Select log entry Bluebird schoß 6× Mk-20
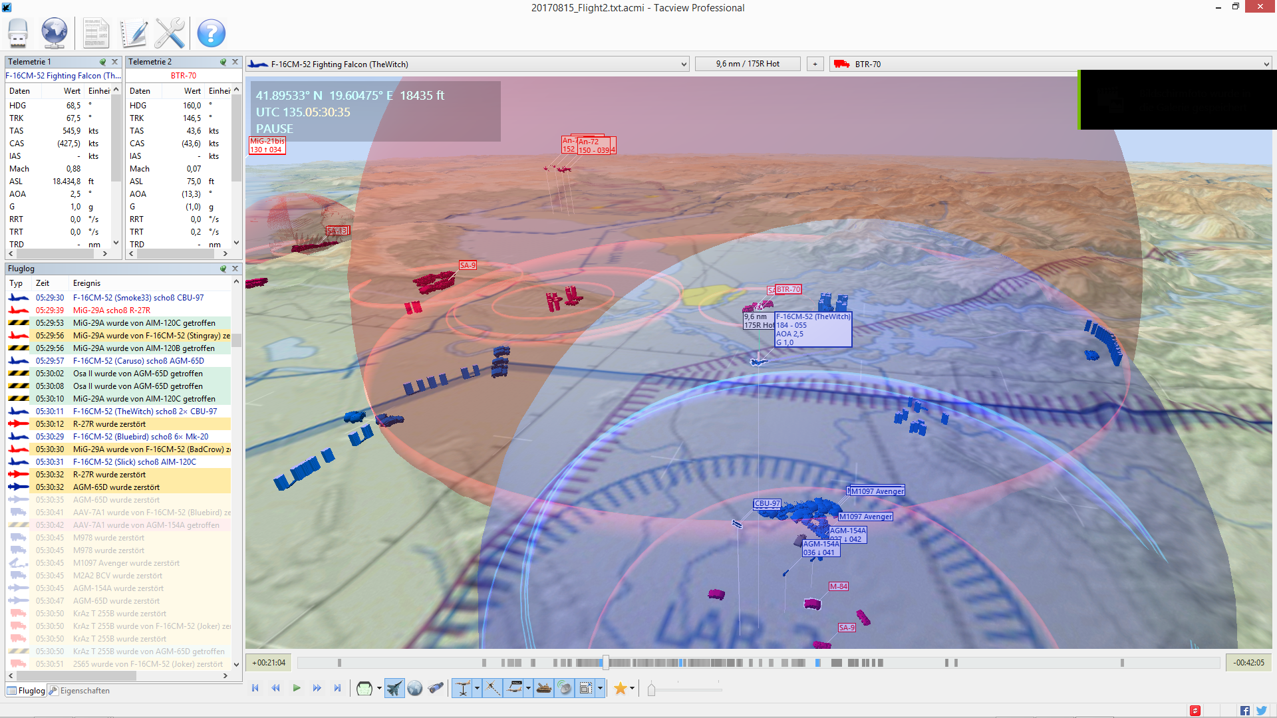This screenshot has width=1277, height=718. (x=118, y=437)
